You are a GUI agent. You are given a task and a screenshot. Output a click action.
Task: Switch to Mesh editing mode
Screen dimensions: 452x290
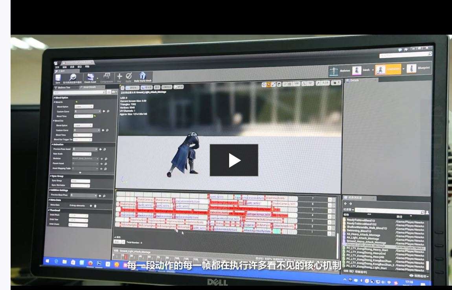(x=362, y=70)
